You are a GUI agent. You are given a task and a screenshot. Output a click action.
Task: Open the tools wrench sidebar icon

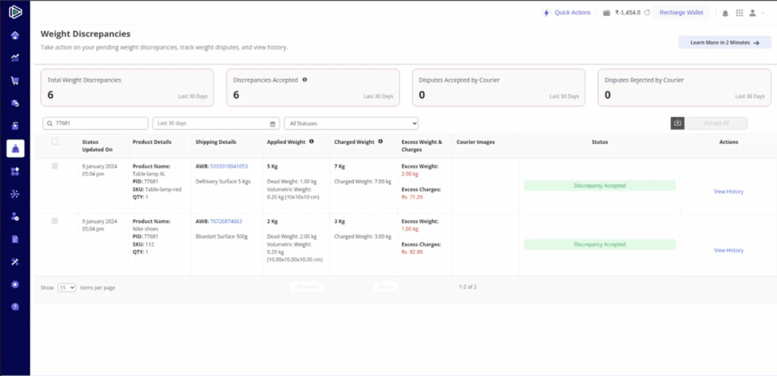click(x=15, y=262)
